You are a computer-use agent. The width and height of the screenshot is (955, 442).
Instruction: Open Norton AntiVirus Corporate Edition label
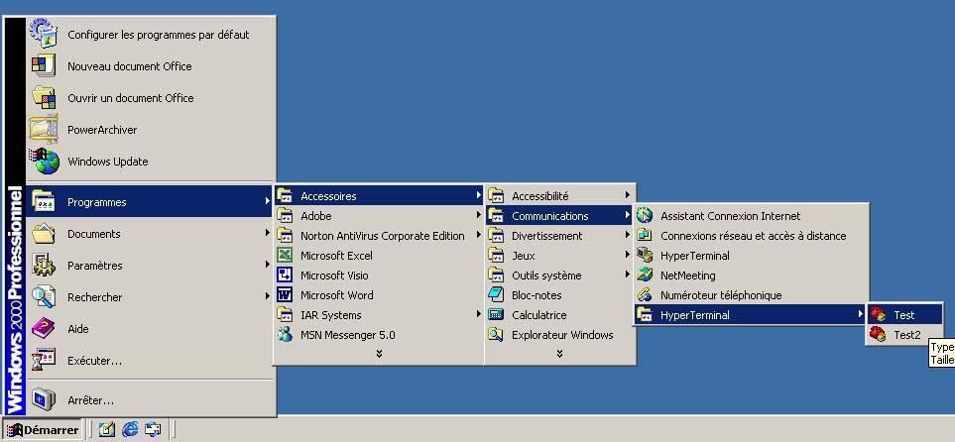pyautogui.click(x=383, y=236)
